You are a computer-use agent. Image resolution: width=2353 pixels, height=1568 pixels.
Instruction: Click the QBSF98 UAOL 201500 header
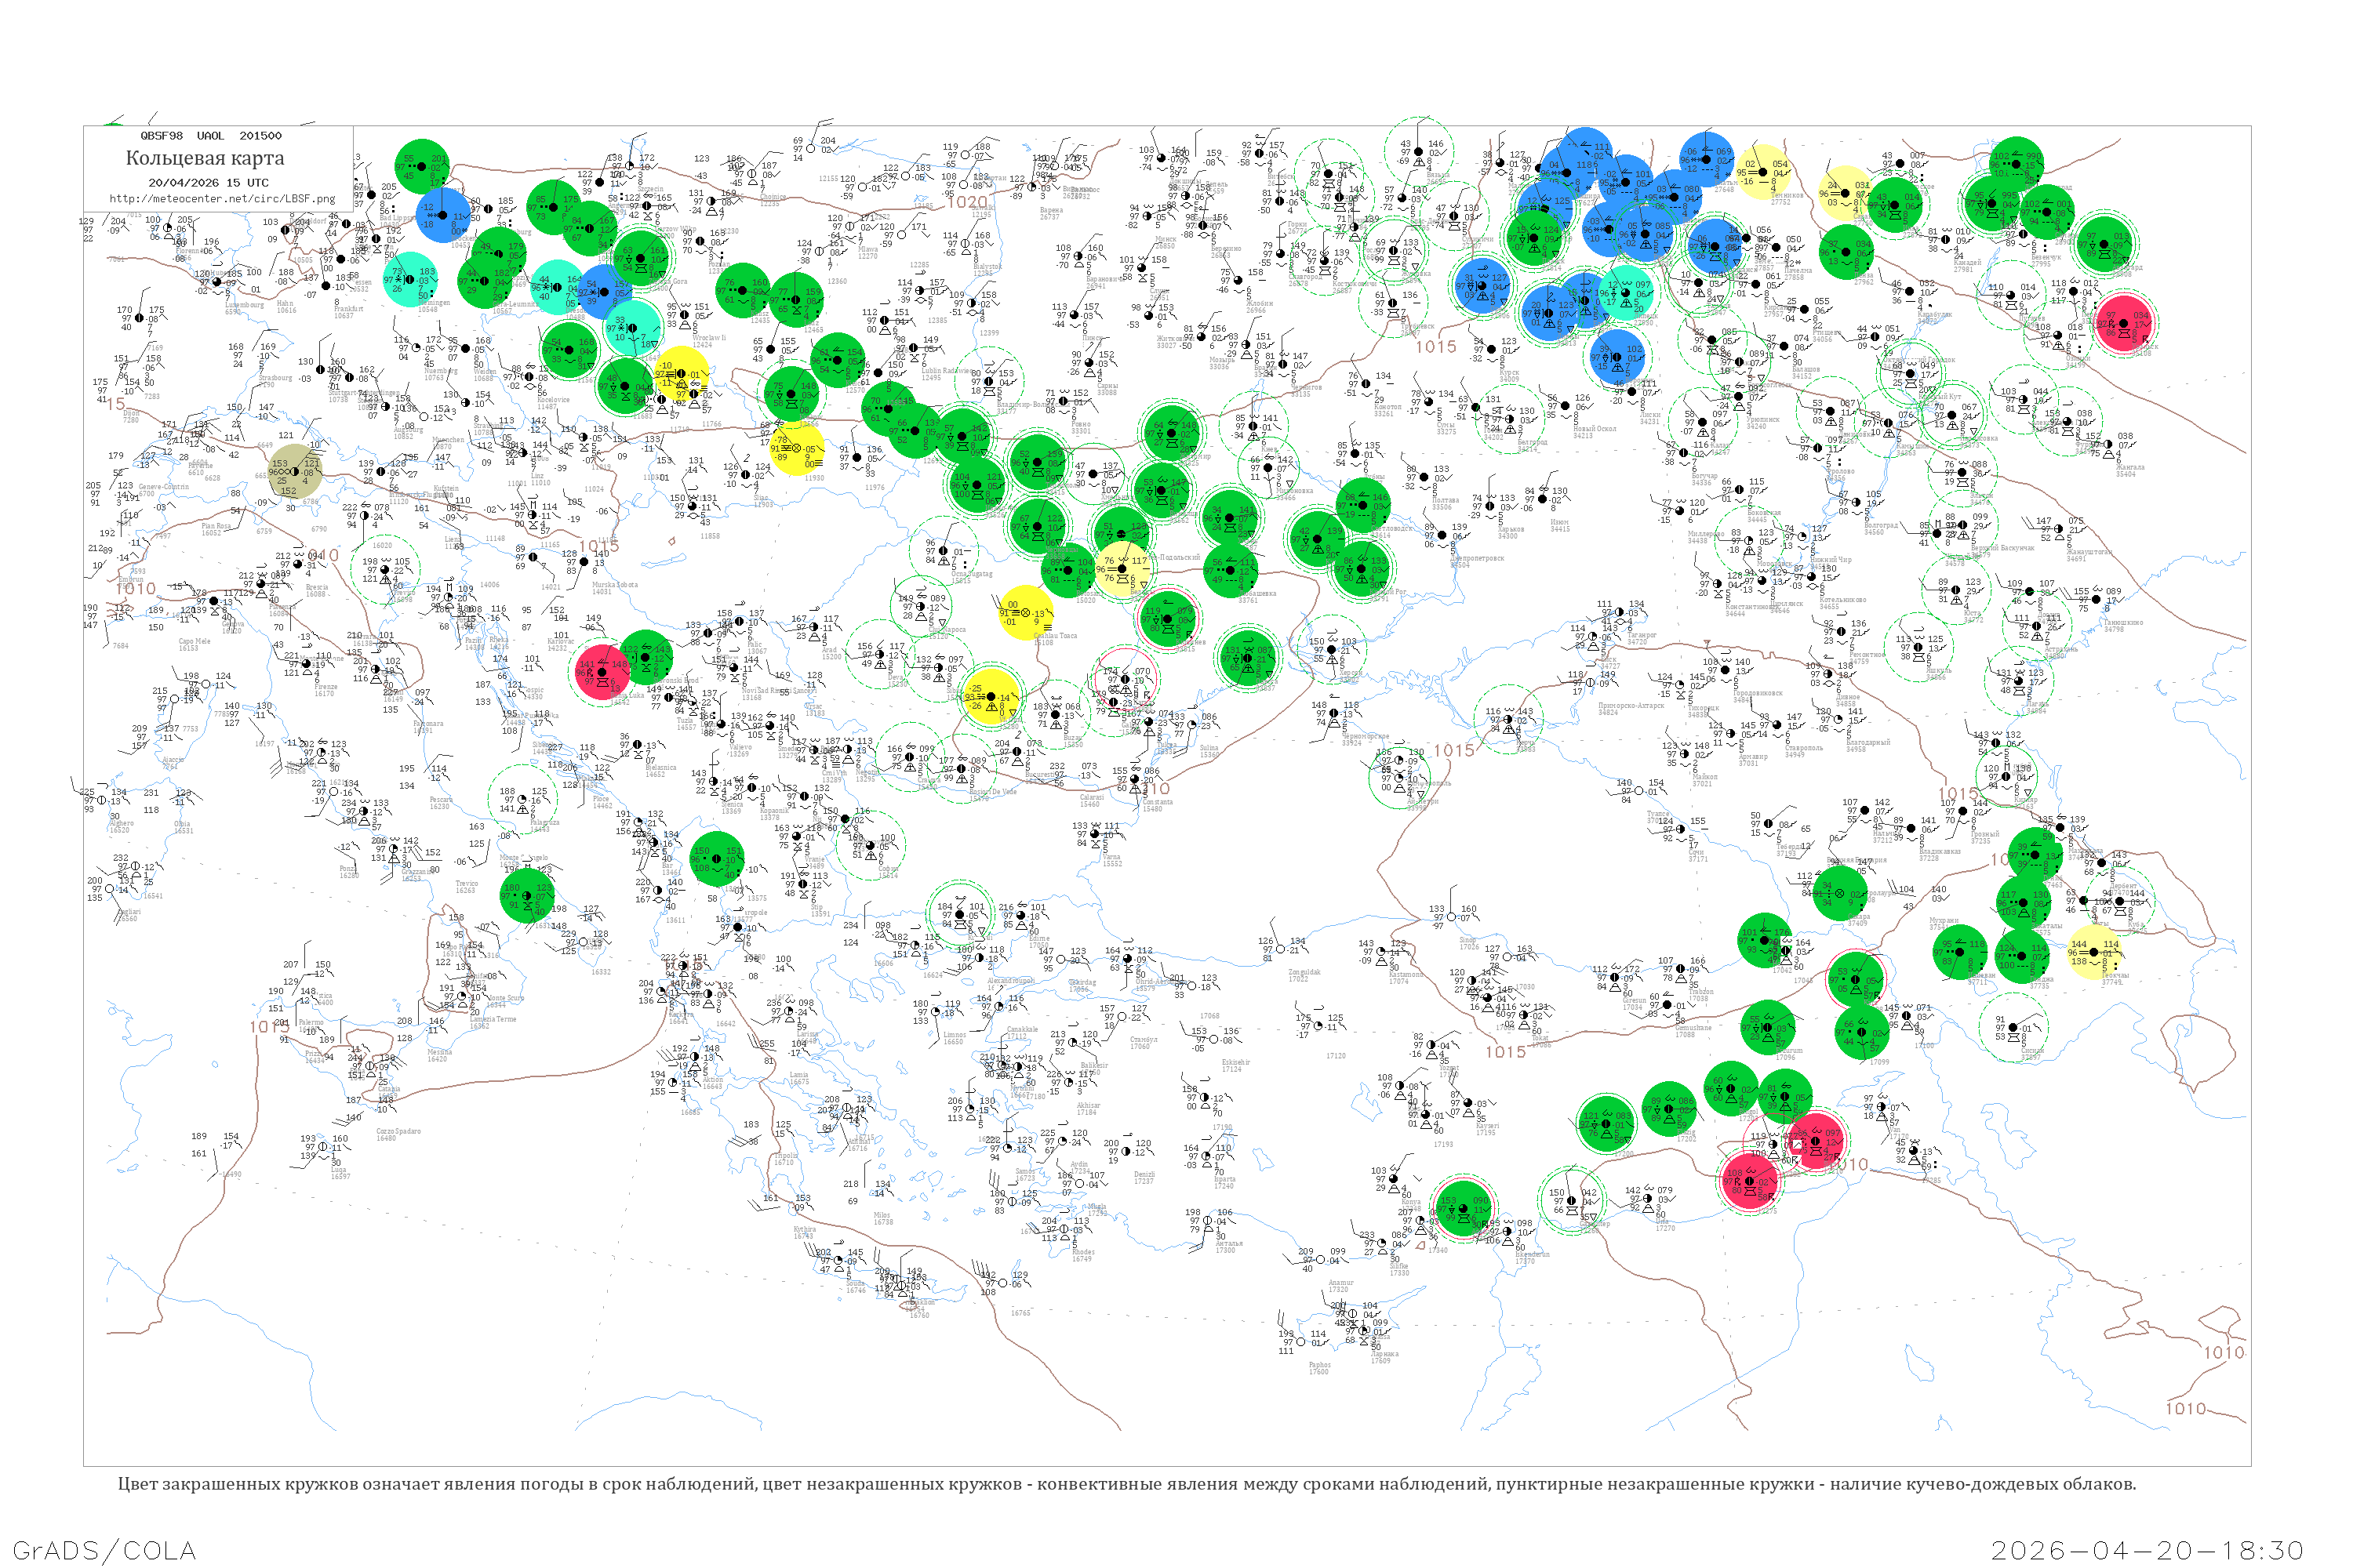tap(211, 136)
